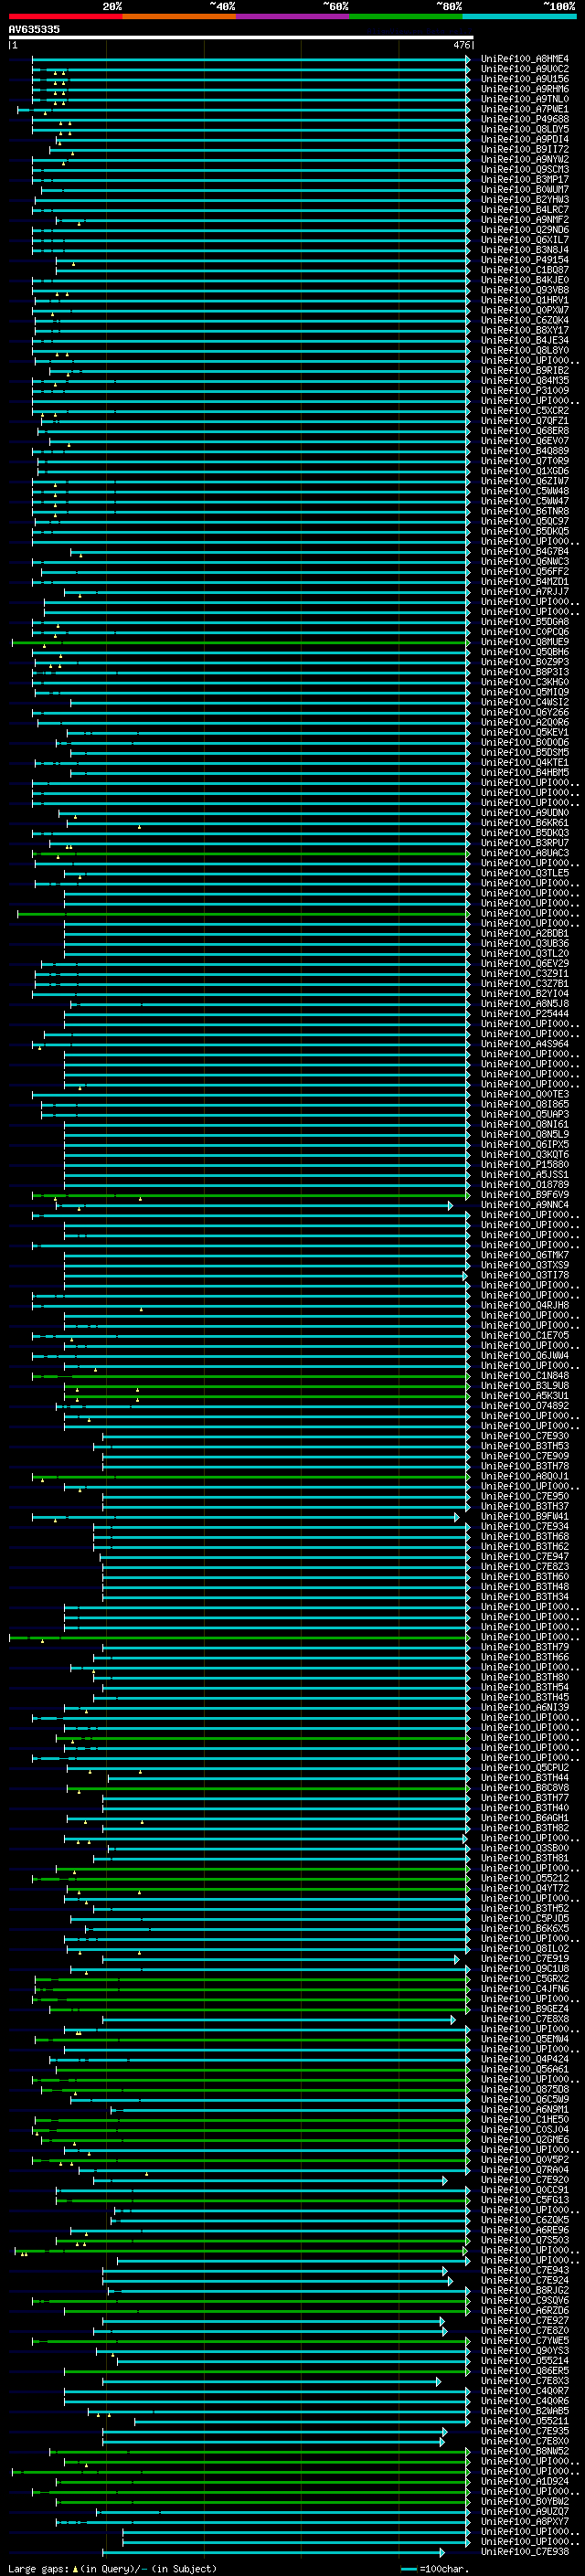Open hit UniRef100_A8HME4

point(525,59)
